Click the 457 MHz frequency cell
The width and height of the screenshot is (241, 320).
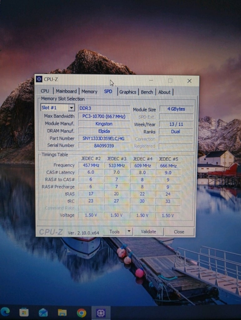point(91,165)
